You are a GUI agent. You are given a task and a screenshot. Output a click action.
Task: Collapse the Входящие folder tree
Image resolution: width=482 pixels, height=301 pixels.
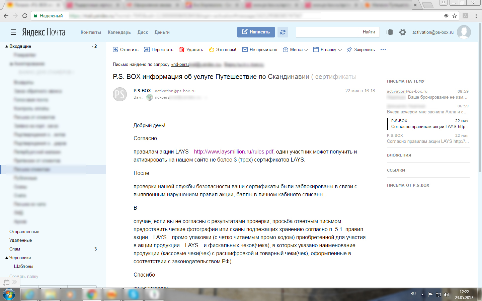[7, 46]
